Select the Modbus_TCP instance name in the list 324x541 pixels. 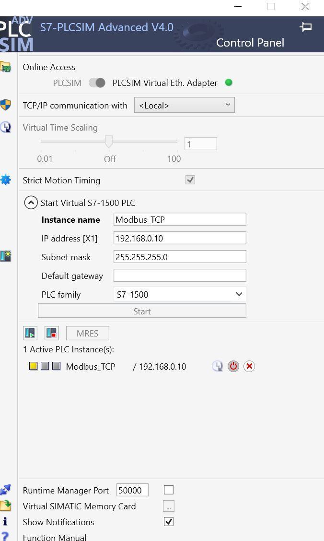point(91,366)
